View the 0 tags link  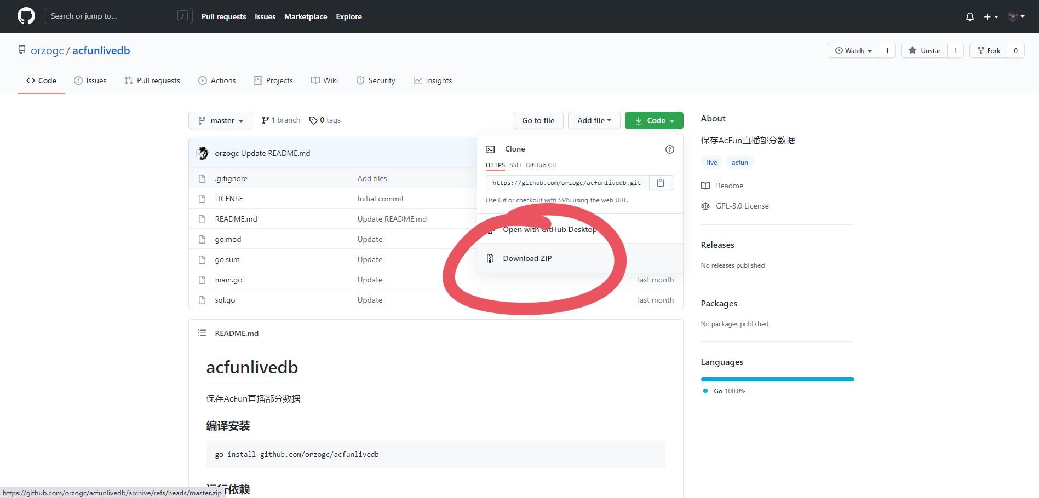point(325,120)
